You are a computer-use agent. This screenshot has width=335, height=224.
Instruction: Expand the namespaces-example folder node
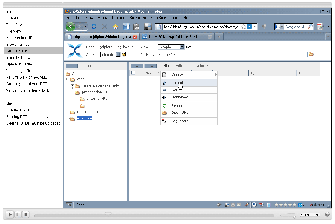point(72,85)
